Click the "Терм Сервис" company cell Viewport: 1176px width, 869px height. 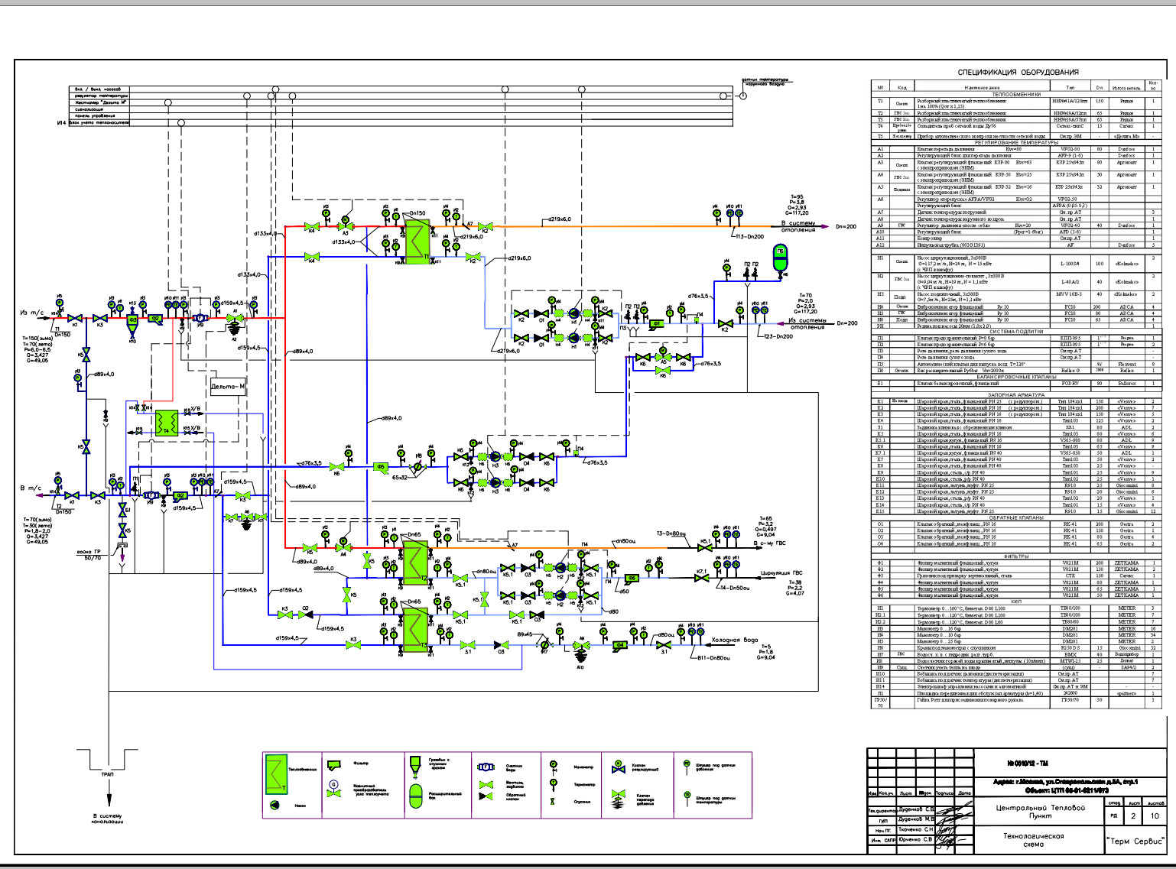[x=1135, y=841]
